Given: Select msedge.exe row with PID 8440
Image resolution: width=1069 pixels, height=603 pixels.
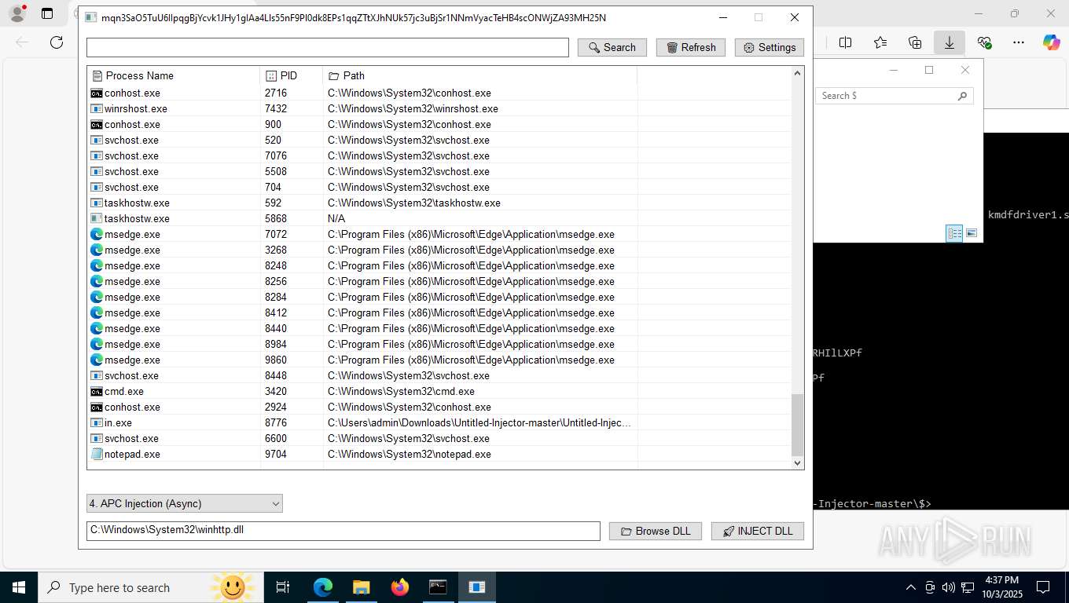Looking at the screenshot, I should pyautogui.click(x=439, y=328).
